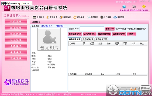Click 换班登录 shift login icon
This screenshot has width=152, height=96.
119,17
